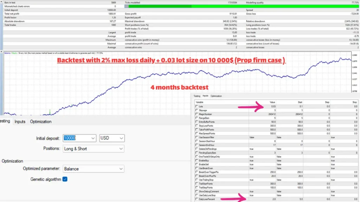Expand the Optimized parameter Balance dropdown
Image resolution: width=360 pixels, height=202 pixels.
pos(121,169)
